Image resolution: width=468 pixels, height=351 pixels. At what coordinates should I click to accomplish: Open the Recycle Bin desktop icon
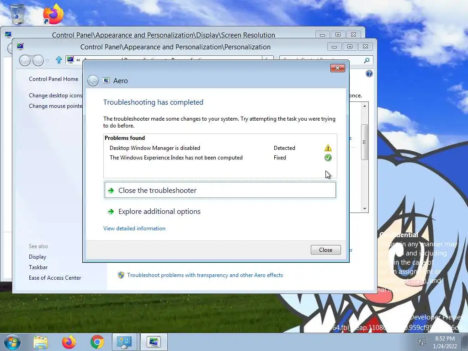[18, 14]
